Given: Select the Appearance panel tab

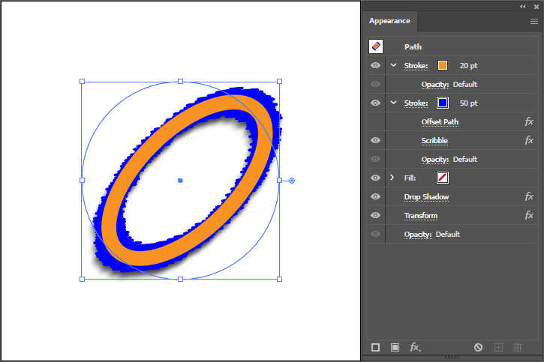Looking at the screenshot, I should 389,21.
